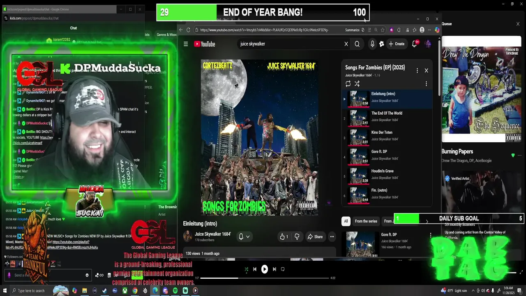The image size is (526, 296).
Task: Open Windows Start menu
Action: pyautogui.click(x=5, y=291)
